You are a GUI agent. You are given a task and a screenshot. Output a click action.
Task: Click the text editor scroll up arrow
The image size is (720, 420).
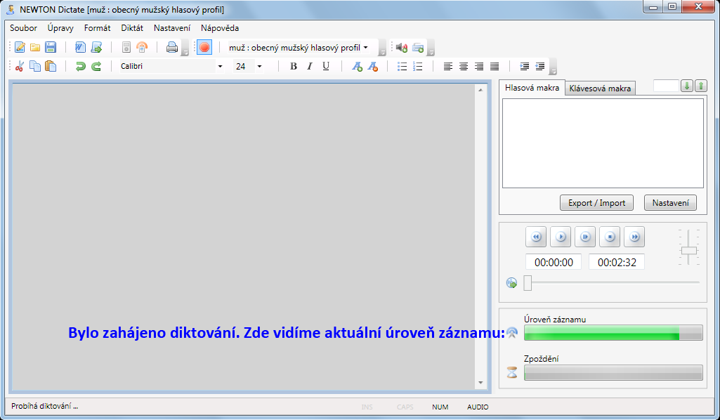pyautogui.click(x=480, y=90)
